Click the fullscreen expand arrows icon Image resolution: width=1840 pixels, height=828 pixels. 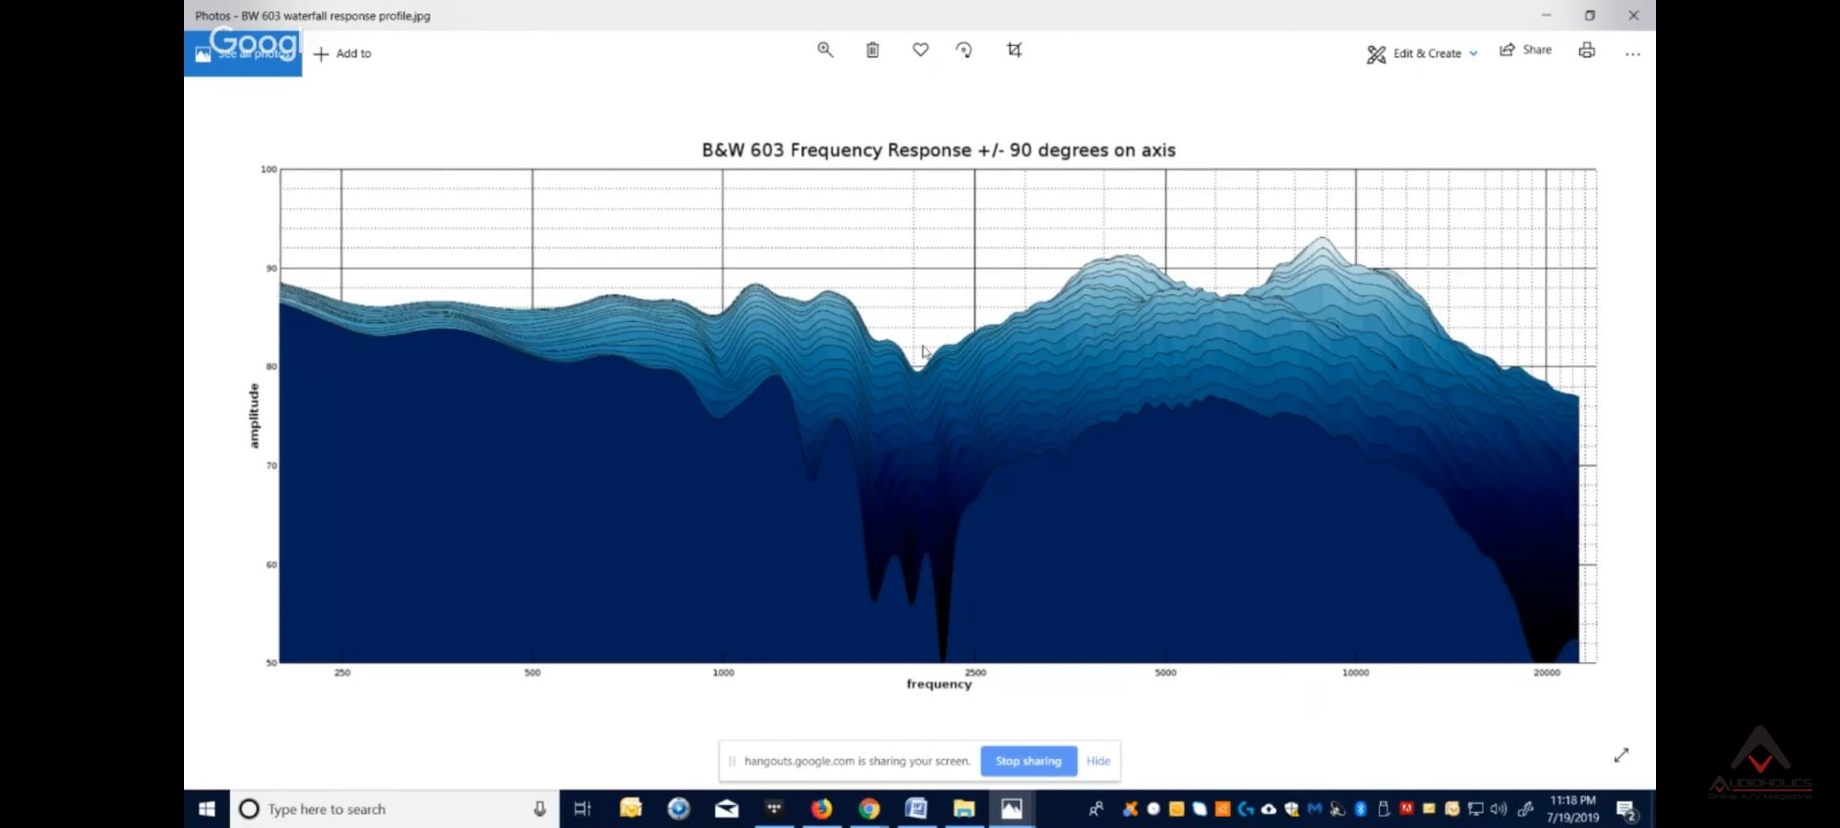(x=1621, y=755)
